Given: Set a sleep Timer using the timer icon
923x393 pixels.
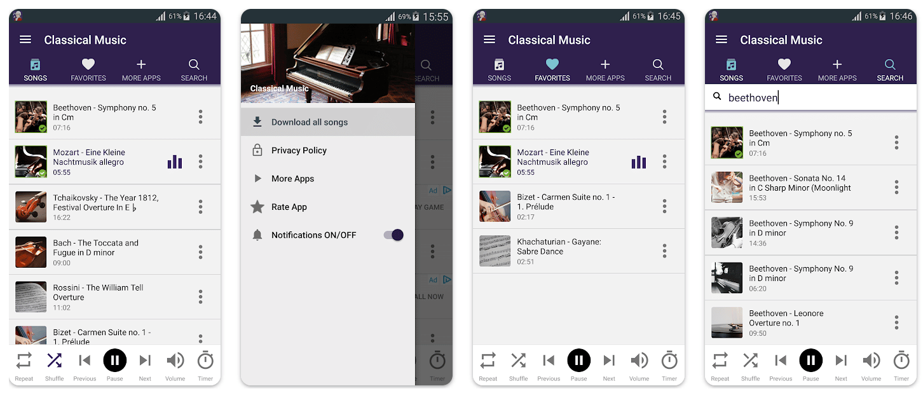Looking at the screenshot, I should pyautogui.click(x=205, y=360).
